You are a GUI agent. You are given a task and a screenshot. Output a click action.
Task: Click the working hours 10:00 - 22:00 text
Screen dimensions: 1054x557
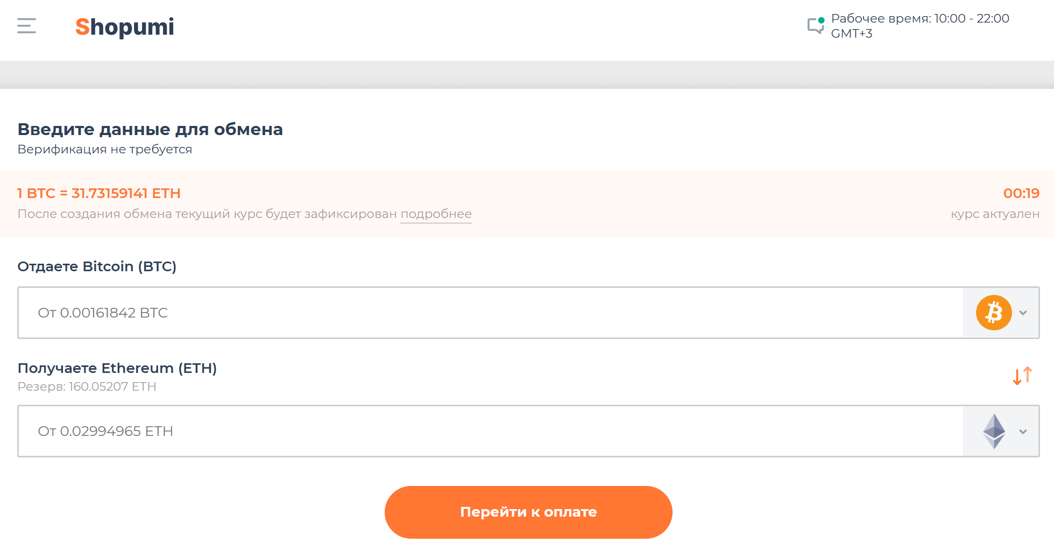(x=919, y=19)
